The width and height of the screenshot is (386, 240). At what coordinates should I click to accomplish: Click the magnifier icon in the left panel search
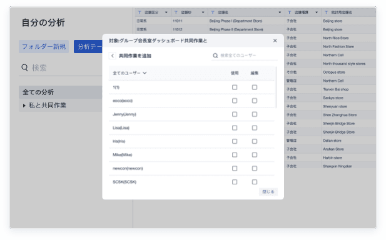point(24,67)
